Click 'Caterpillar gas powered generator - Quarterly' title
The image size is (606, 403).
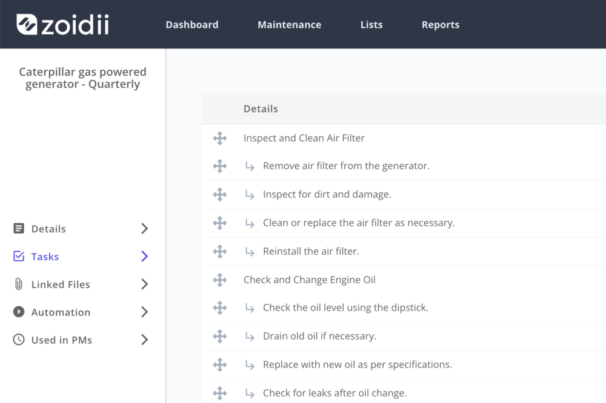coord(82,78)
